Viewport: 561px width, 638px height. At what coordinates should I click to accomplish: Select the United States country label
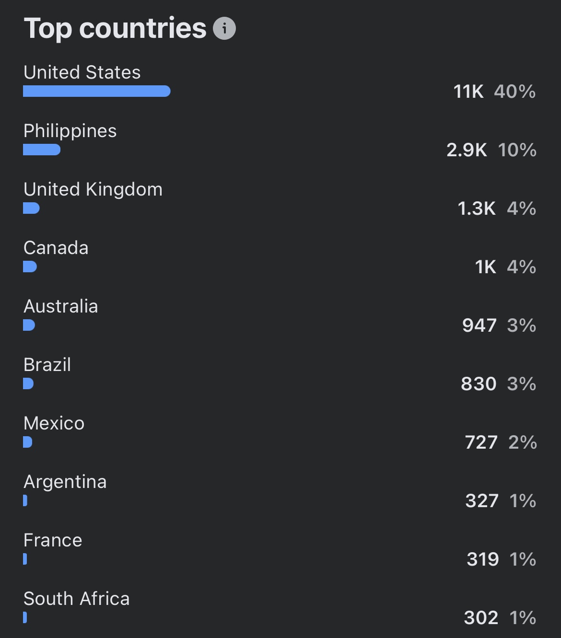click(x=82, y=72)
